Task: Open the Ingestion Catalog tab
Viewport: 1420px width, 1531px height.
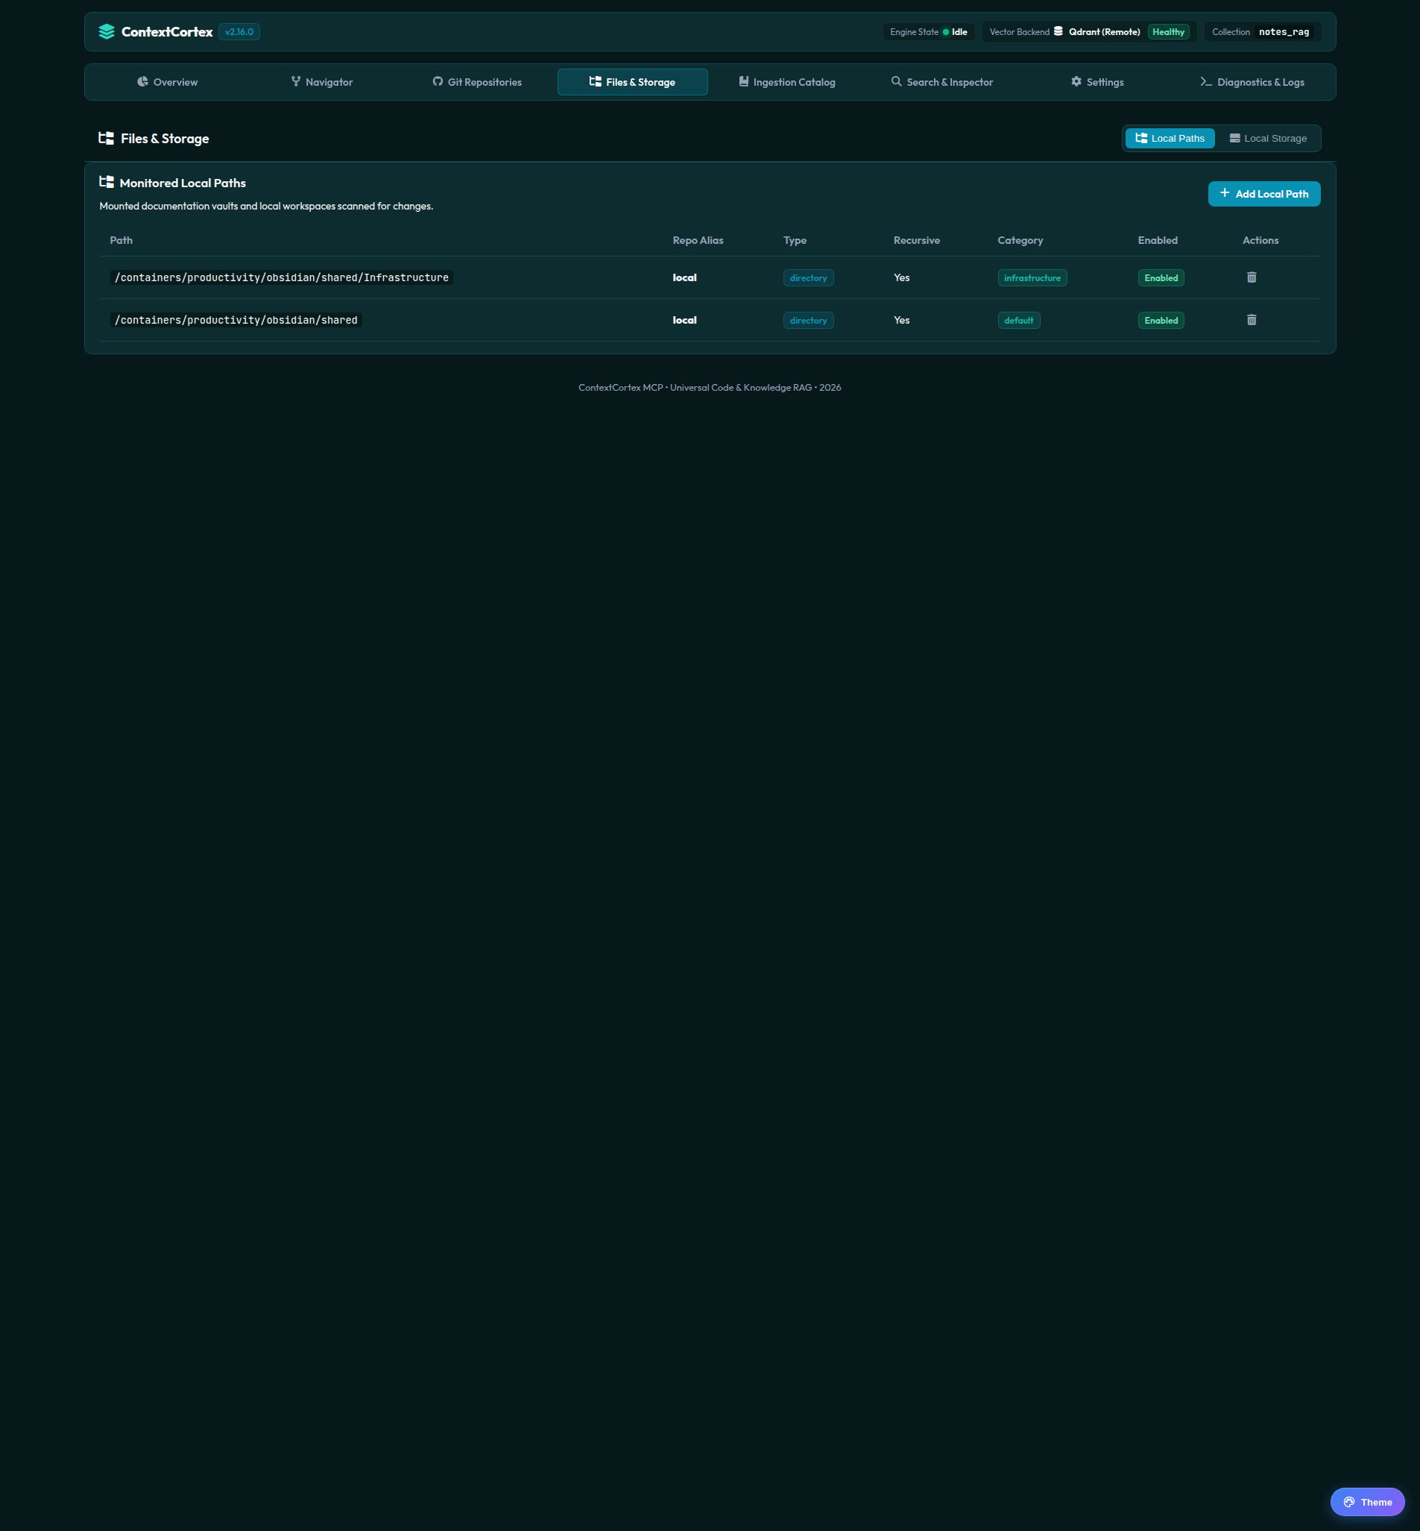Action: click(x=788, y=82)
